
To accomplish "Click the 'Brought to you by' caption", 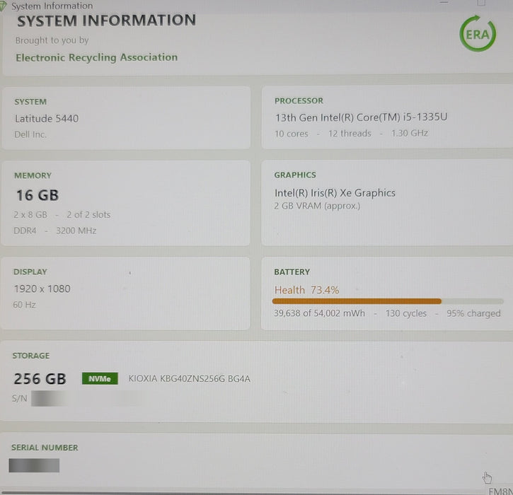I will click(52, 40).
